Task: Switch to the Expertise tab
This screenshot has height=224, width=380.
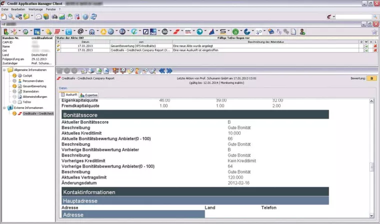Action: tap(89, 95)
